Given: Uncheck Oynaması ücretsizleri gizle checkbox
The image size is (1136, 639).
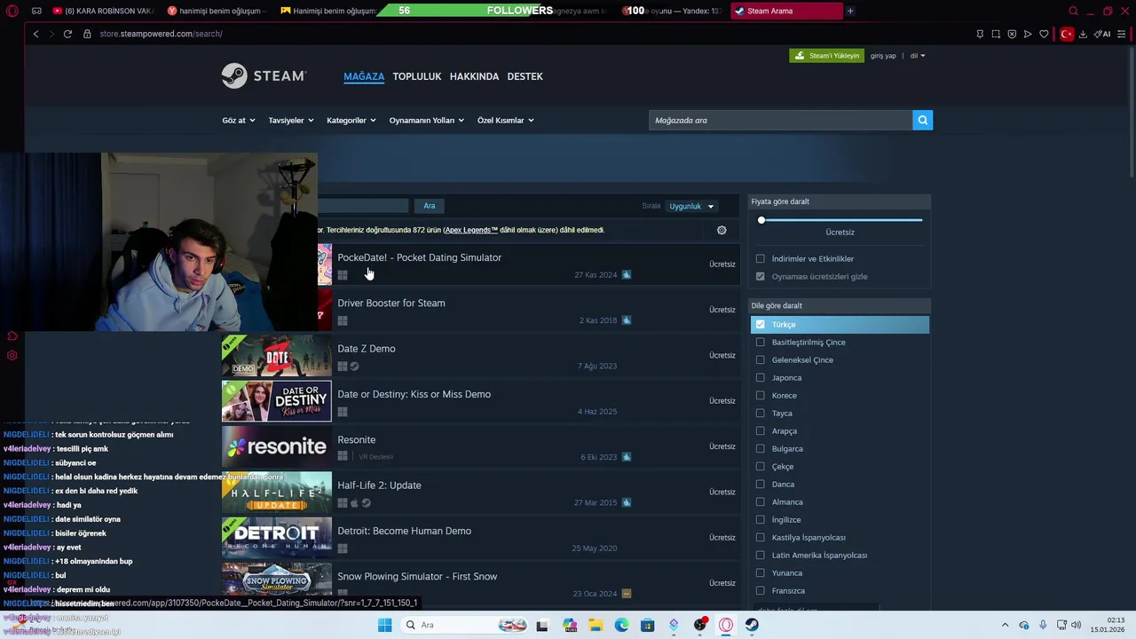Looking at the screenshot, I should point(760,276).
